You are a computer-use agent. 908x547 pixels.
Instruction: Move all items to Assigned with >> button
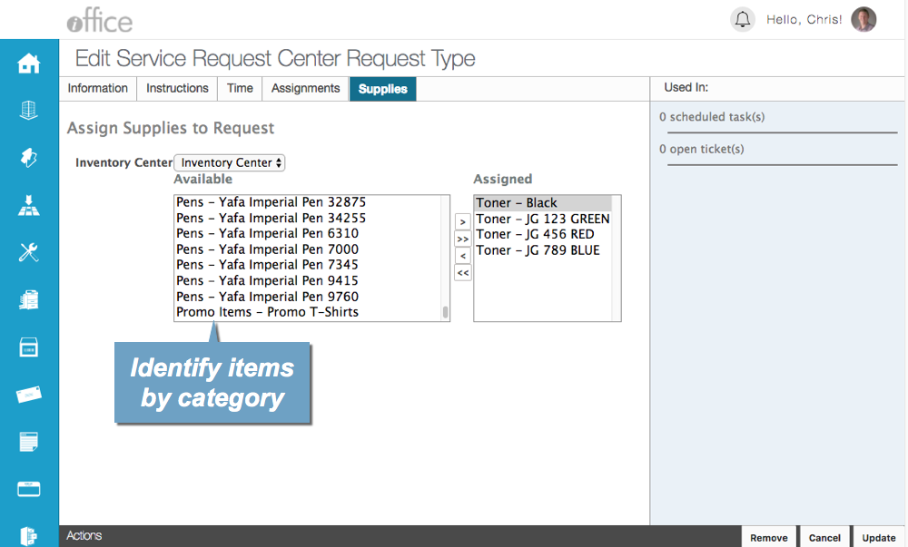pyautogui.click(x=462, y=239)
